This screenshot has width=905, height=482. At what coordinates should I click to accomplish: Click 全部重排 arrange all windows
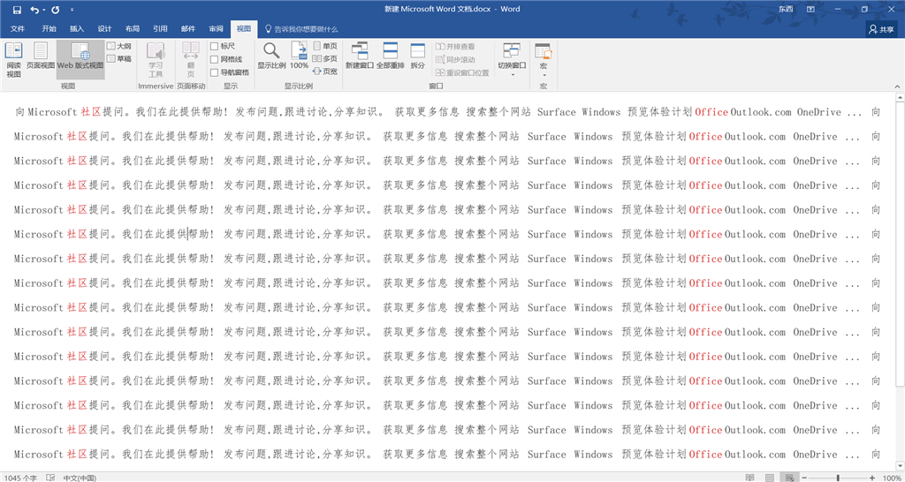(390, 58)
